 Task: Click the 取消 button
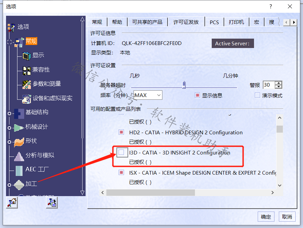click(x=287, y=217)
